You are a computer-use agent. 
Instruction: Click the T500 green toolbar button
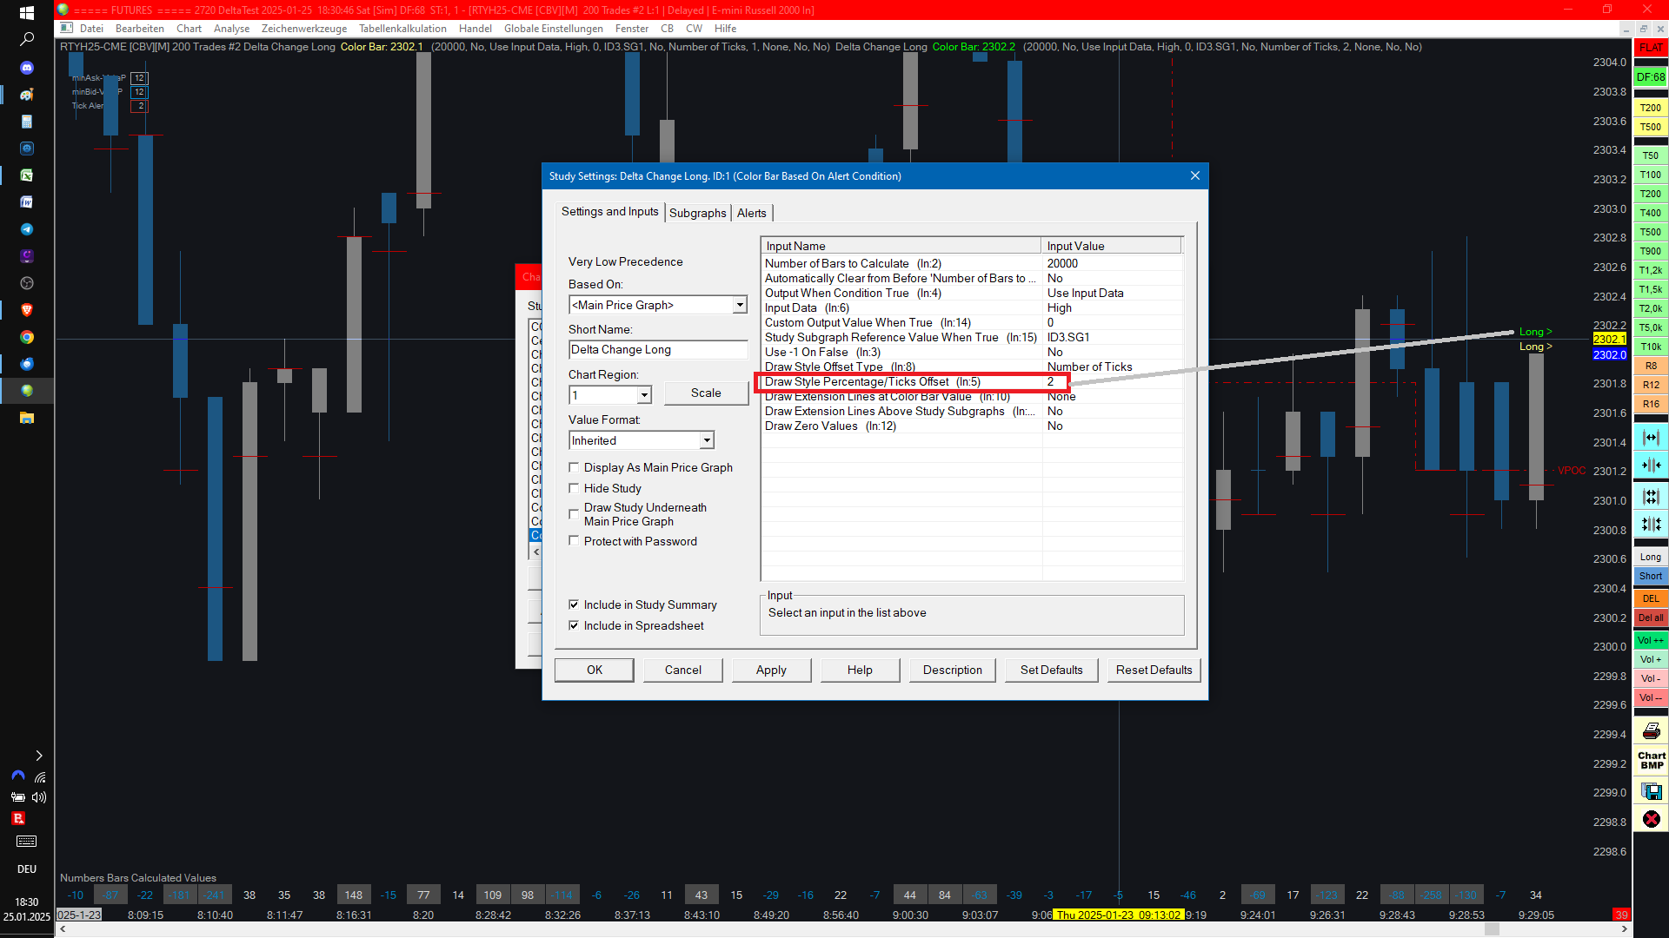point(1650,232)
